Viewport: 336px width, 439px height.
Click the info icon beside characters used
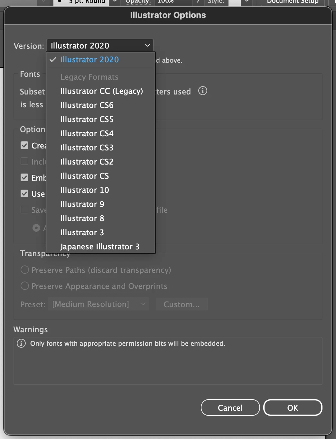[x=203, y=91]
